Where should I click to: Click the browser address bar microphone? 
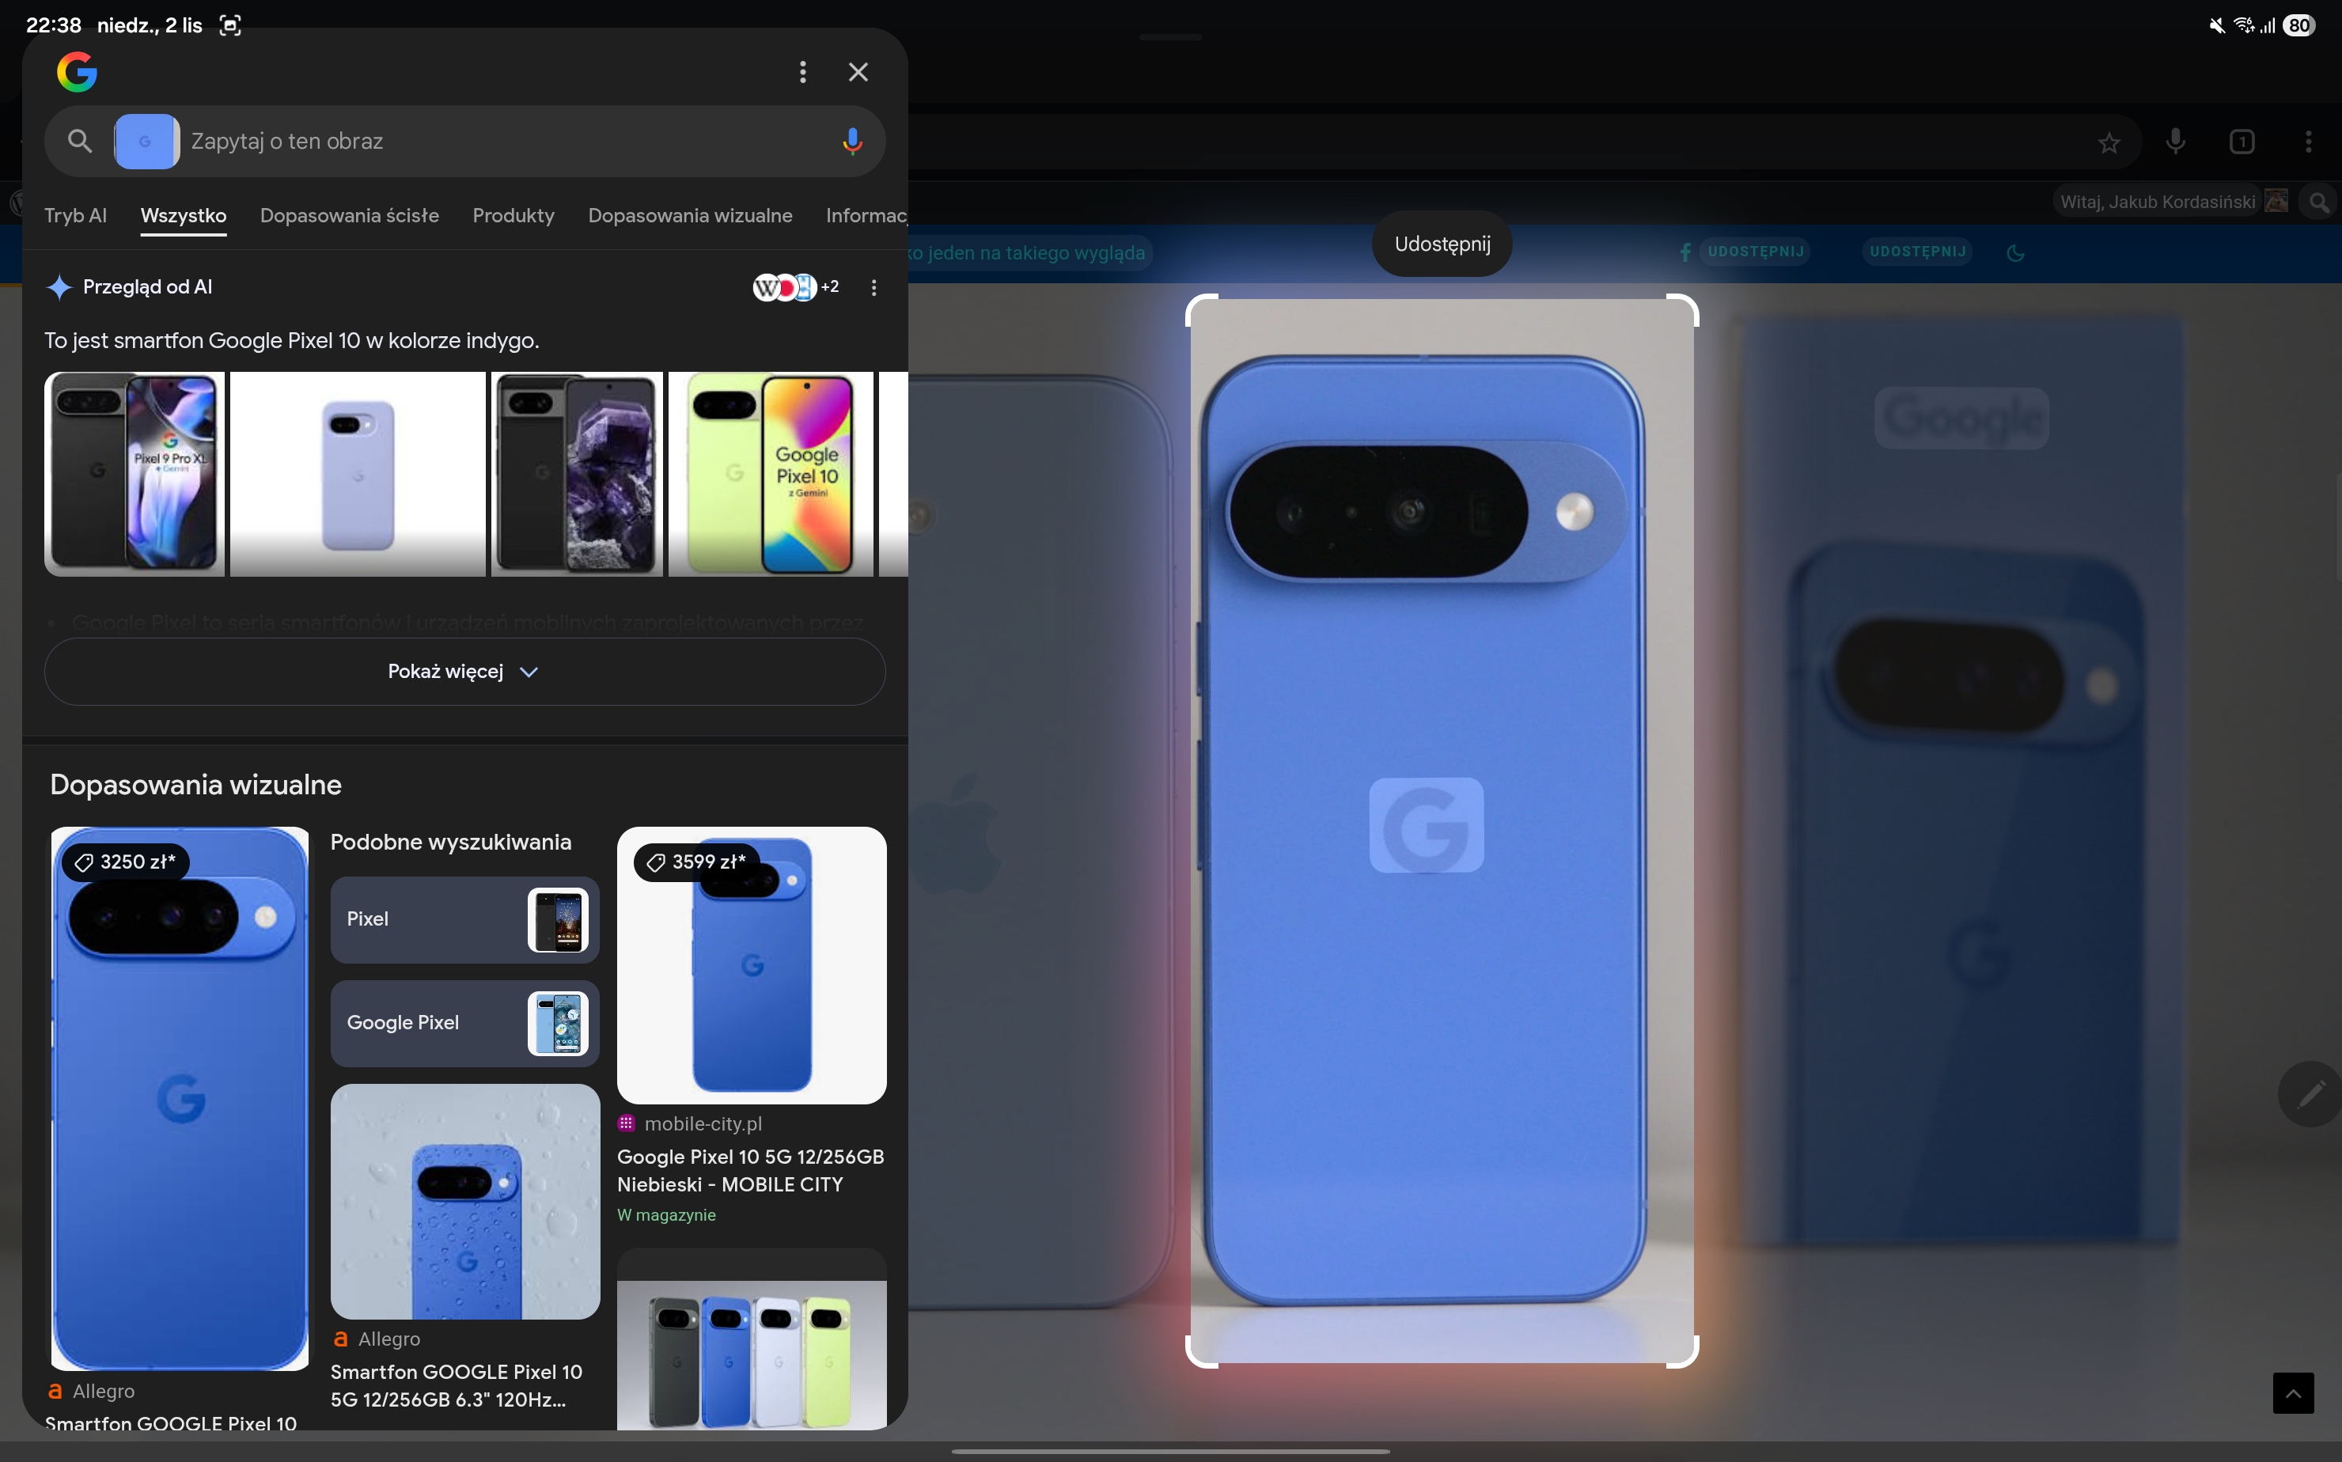pyautogui.click(x=2175, y=141)
